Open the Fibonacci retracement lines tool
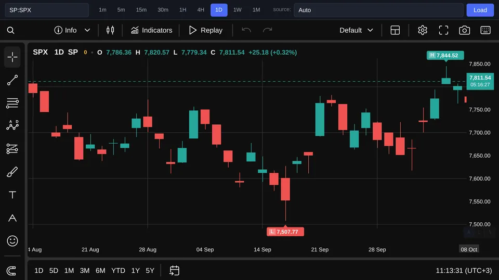 12,103
